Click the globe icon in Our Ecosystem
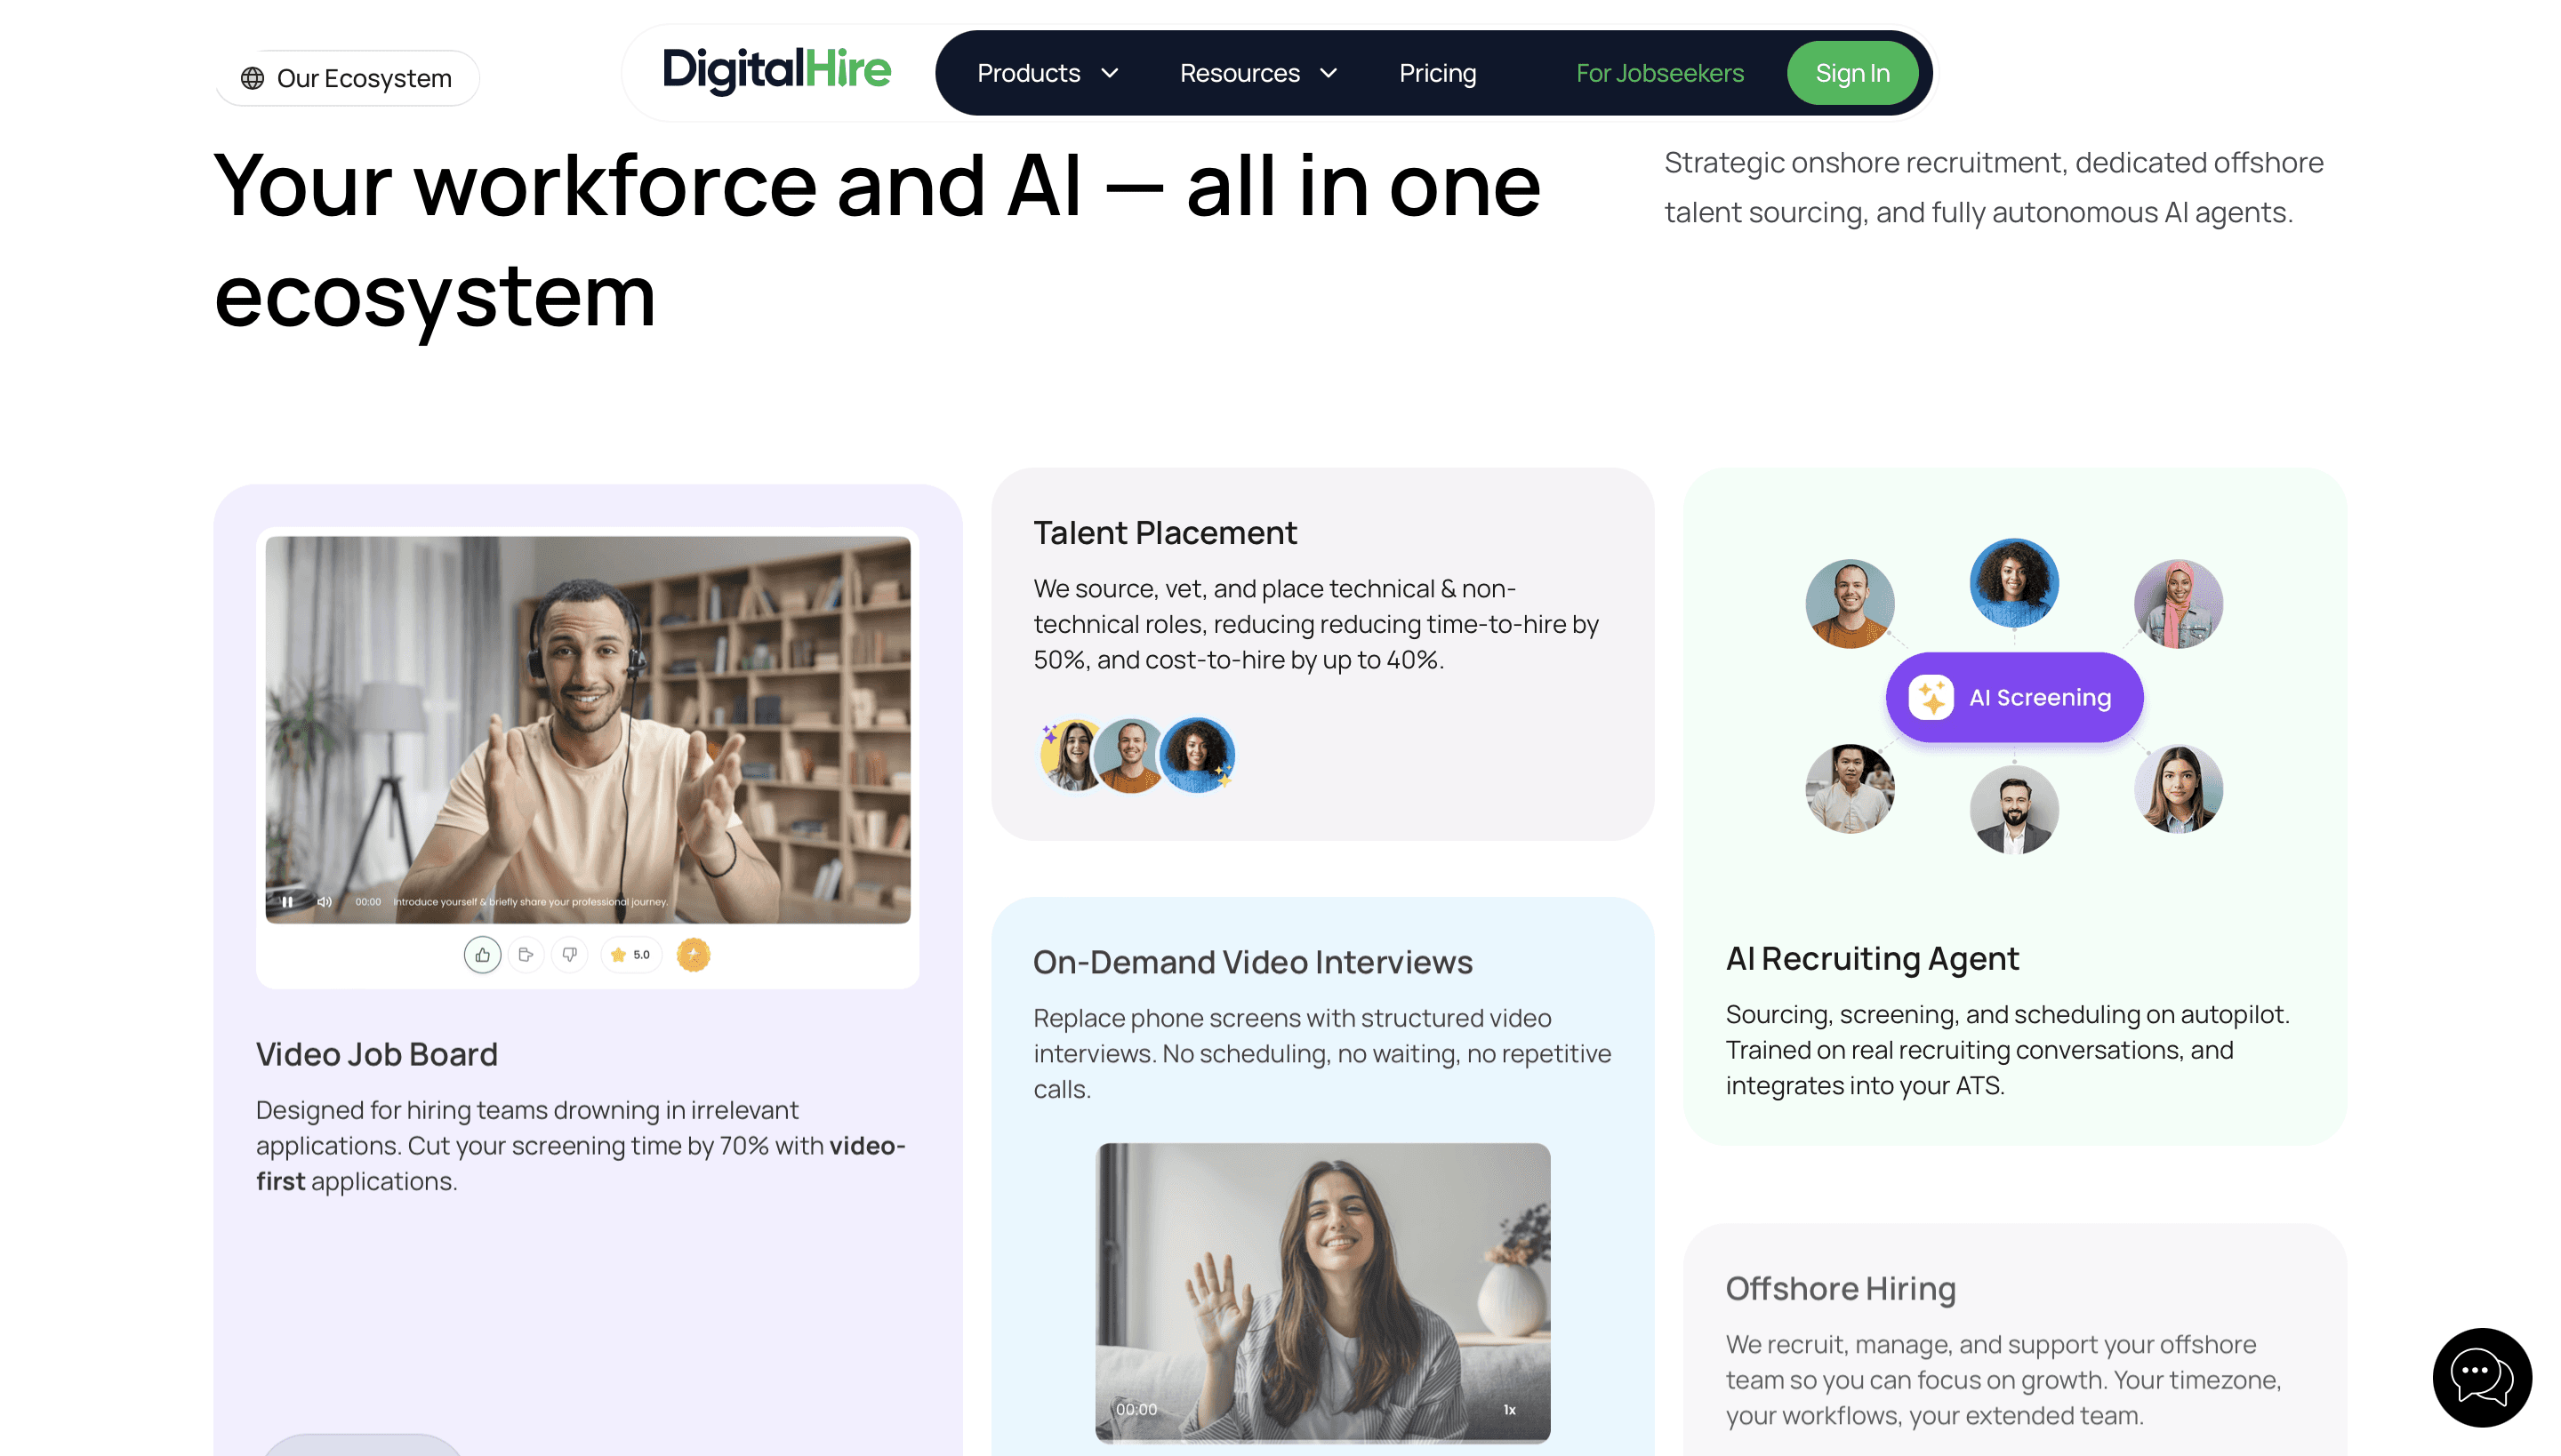The width and height of the screenshot is (2561, 1456). [253, 78]
